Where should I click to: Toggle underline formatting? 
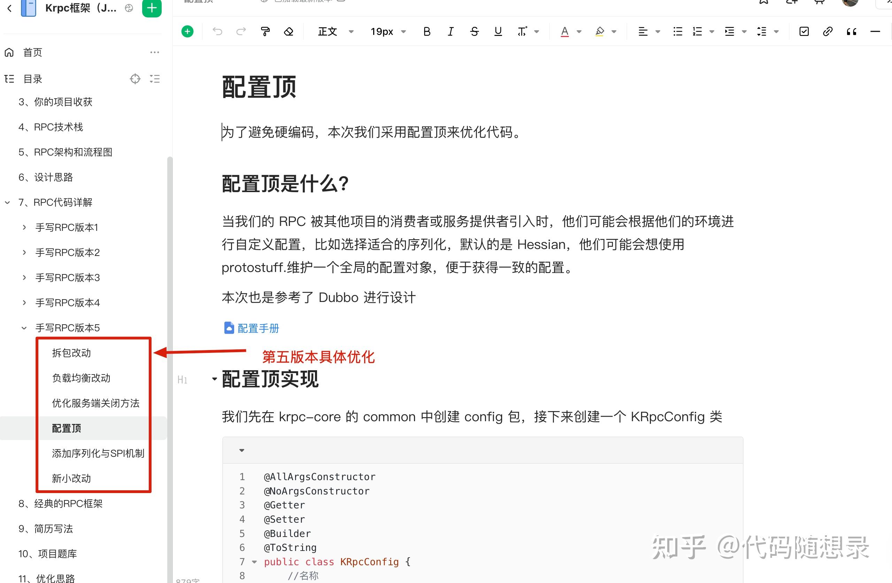click(x=498, y=31)
